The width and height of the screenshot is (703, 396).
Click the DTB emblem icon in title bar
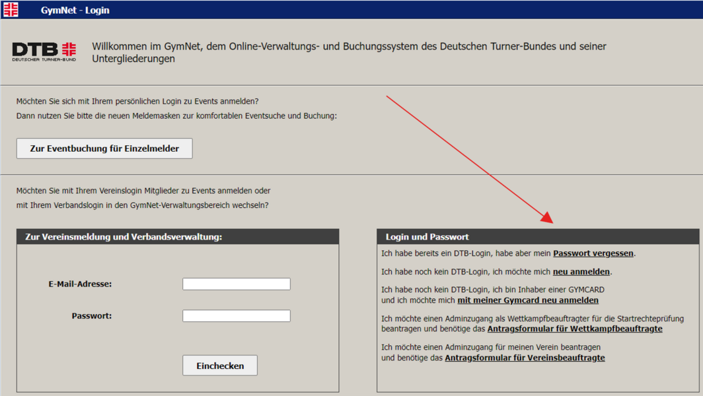tap(11, 9)
